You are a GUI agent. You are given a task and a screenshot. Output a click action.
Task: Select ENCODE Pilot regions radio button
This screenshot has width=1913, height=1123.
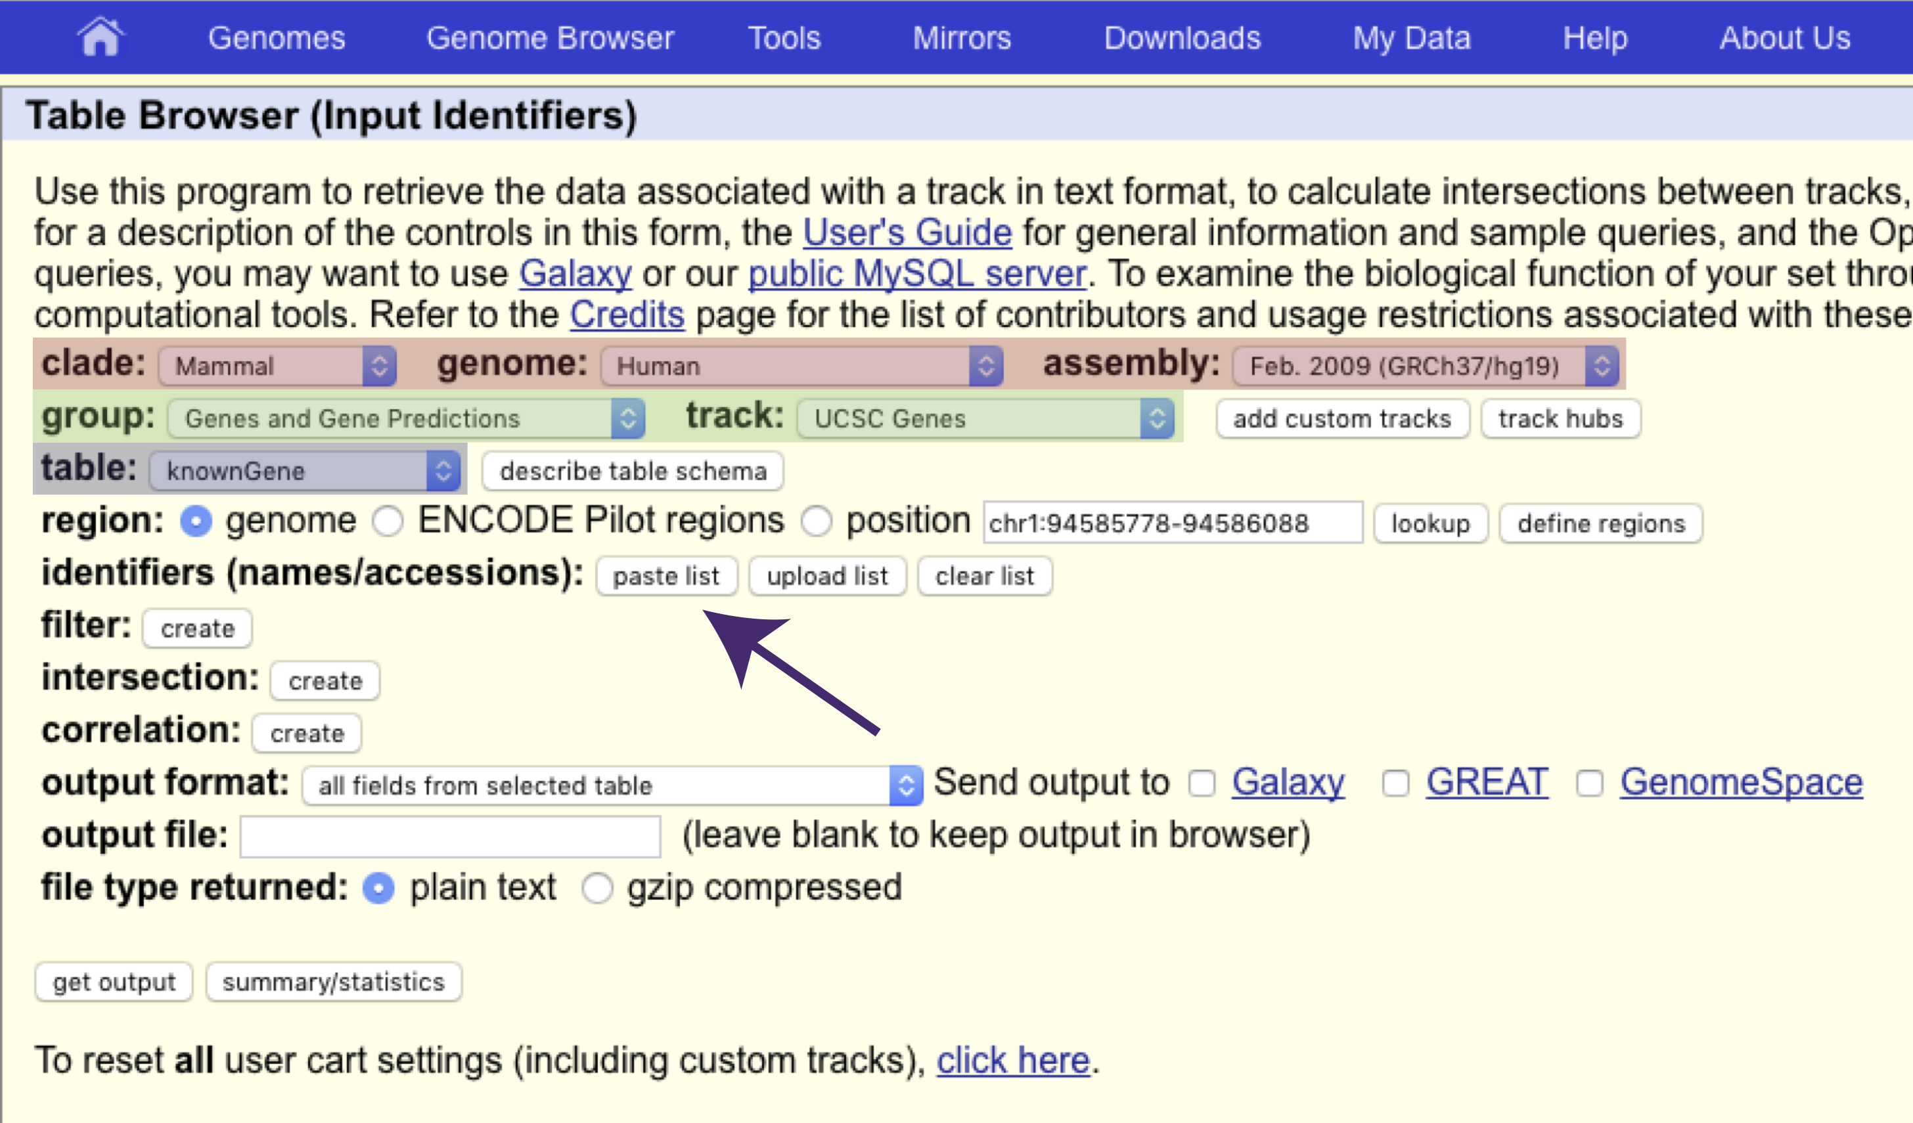388,522
